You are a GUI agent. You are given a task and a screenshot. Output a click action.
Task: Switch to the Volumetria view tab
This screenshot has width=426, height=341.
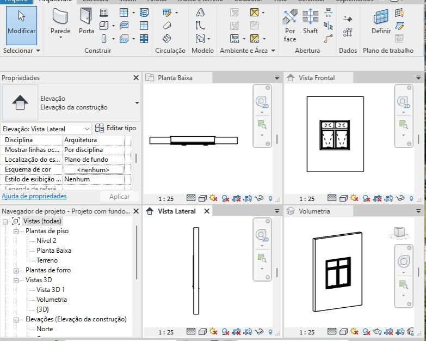tap(318, 211)
